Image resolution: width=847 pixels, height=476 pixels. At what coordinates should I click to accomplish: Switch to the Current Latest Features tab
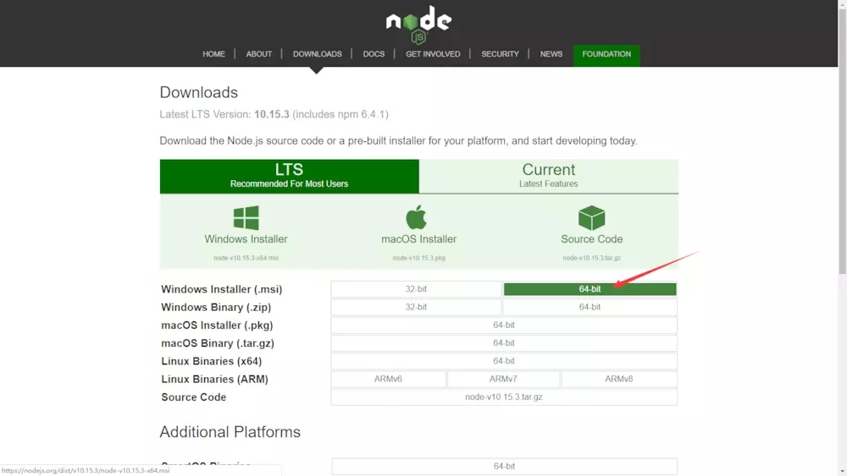click(x=549, y=176)
